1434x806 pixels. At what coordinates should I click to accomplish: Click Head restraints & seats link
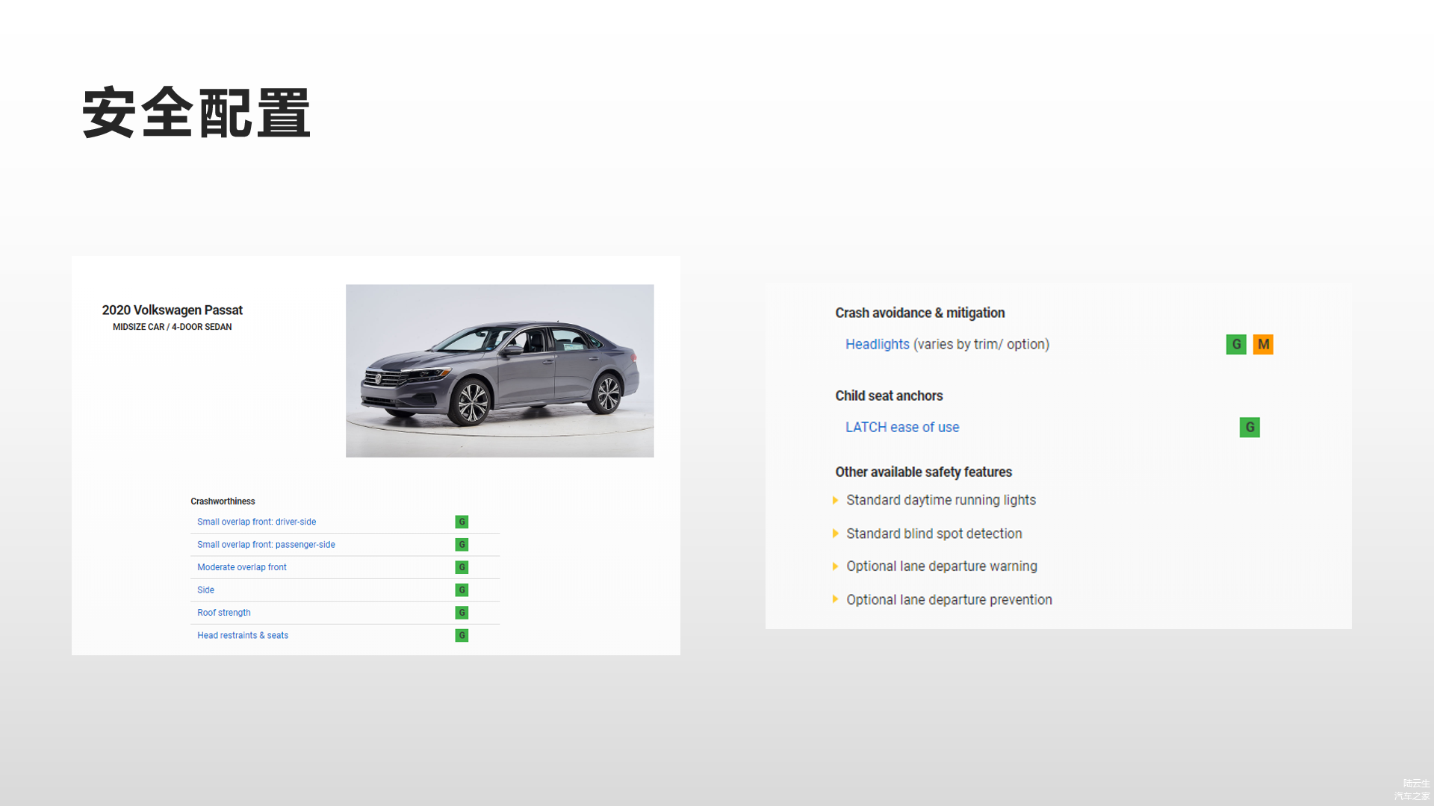[242, 636]
